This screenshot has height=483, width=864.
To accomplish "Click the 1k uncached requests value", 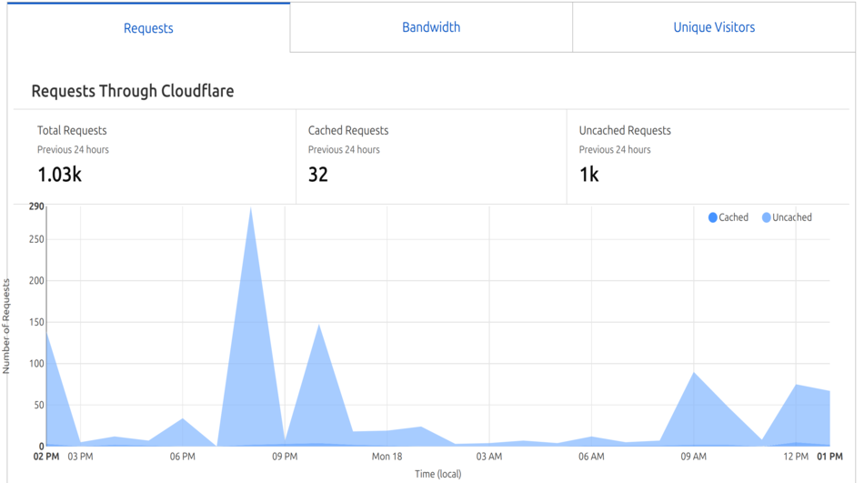I will click(x=588, y=175).
